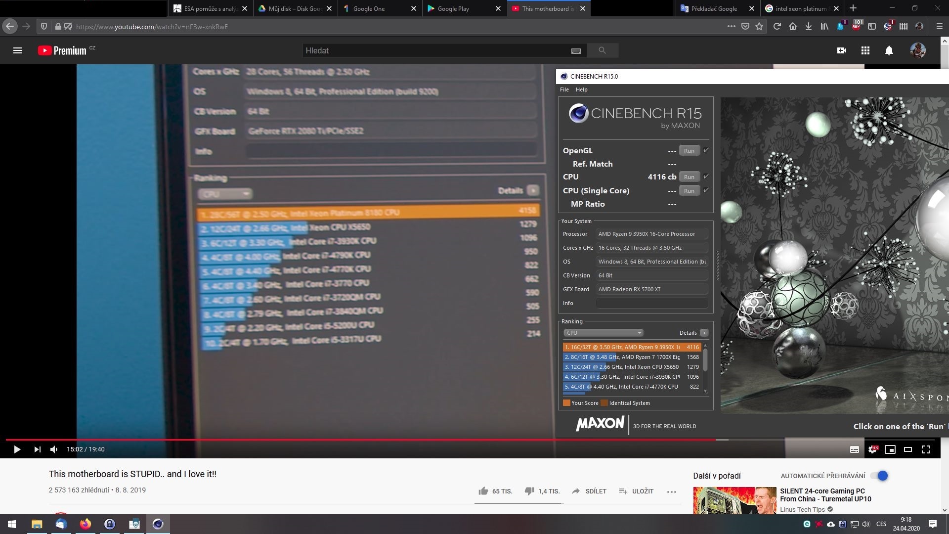Toggle the OpenGL test checkbox
Image resolution: width=949 pixels, height=534 pixels.
pyautogui.click(x=706, y=150)
